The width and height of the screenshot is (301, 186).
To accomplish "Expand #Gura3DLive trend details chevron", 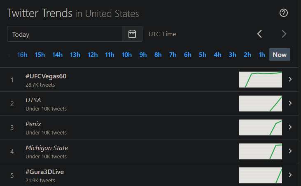I will click(x=290, y=175).
